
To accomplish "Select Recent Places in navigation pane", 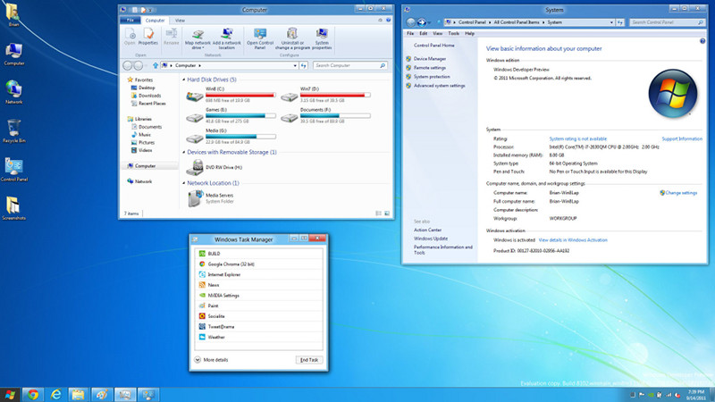I will [x=152, y=104].
